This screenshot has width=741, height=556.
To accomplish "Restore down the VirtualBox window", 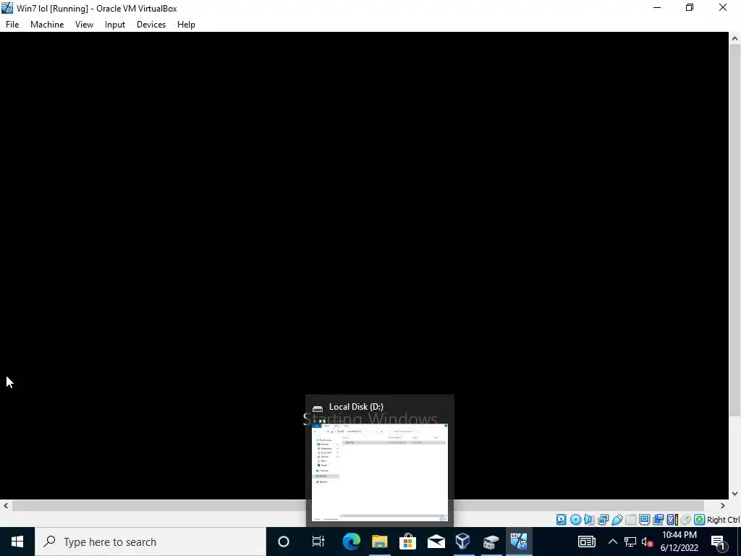I will click(690, 8).
